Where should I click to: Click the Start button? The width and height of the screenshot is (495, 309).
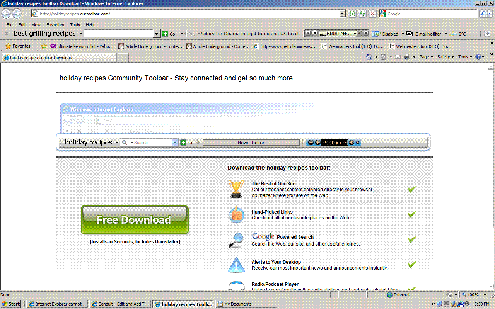(x=11, y=304)
